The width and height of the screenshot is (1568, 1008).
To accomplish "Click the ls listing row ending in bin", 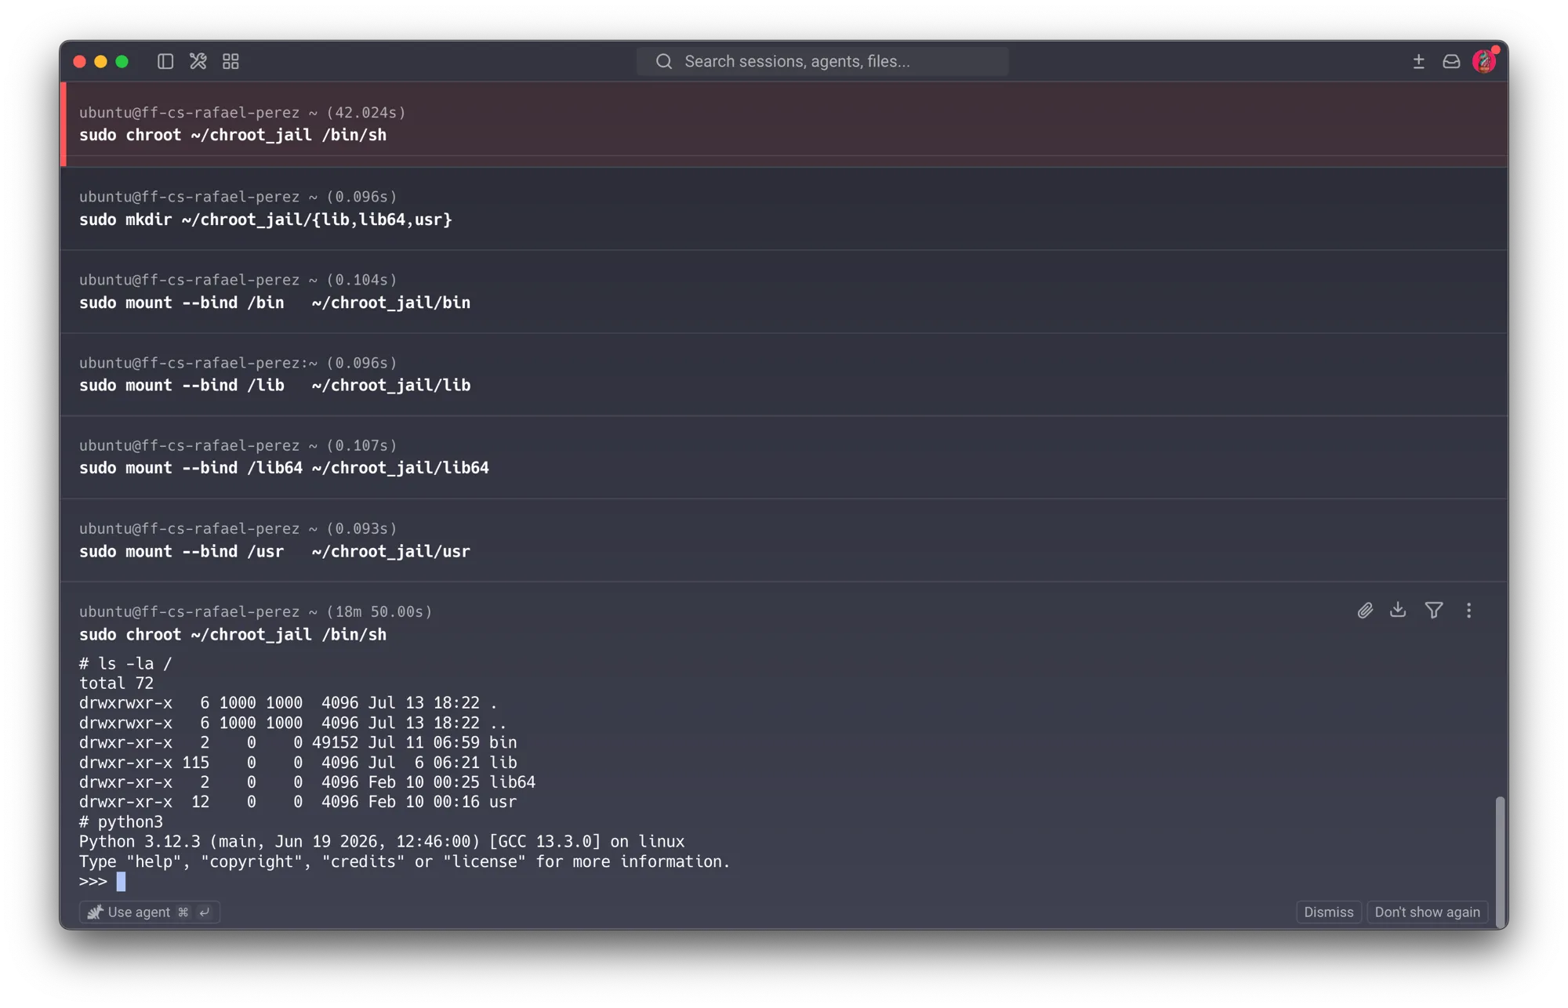I will (298, 742).
